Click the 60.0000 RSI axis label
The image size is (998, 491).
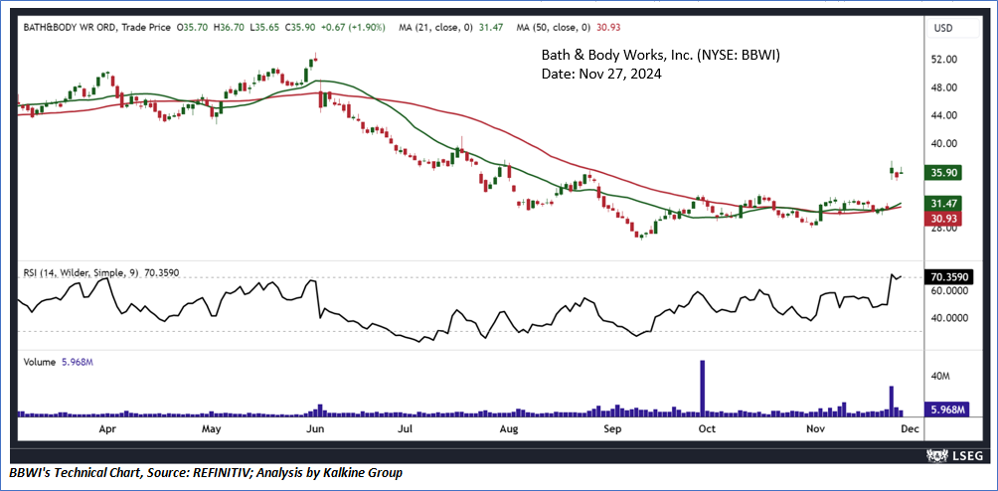pyautogui.click(x=948, y=290)
